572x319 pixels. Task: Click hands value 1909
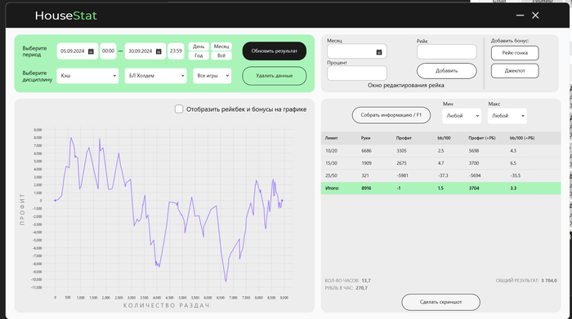(x=366, y=163)
